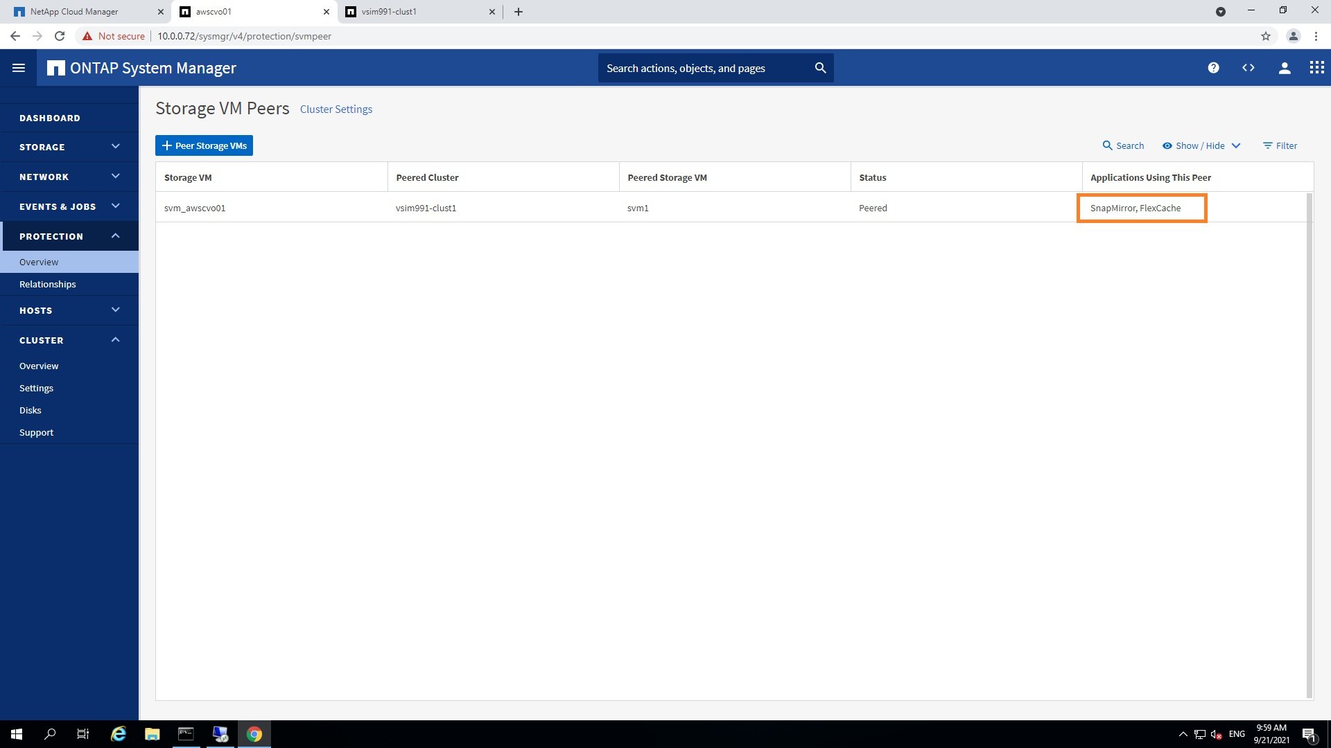Open the user account icon in header
Image resolution: width=1331 pixels, height=748 pixels.
1285,68
